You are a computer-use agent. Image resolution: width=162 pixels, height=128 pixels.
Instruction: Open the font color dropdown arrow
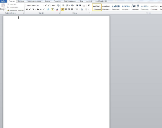[59, 9]
